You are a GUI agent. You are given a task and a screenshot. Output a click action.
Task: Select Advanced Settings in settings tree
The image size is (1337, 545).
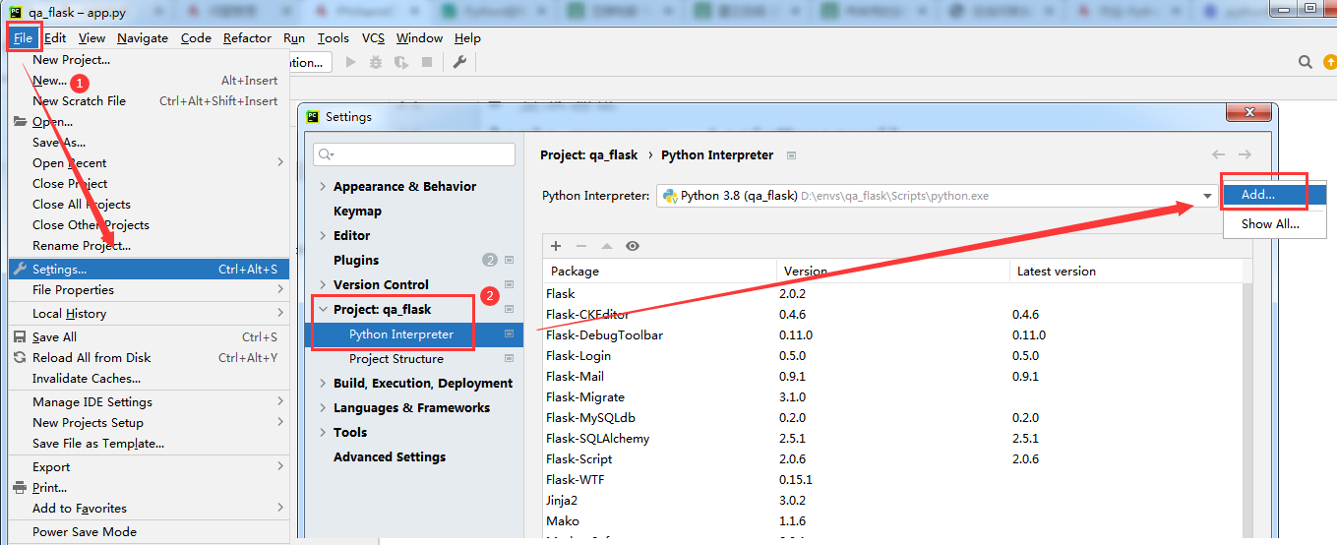click(x=390, y=456)
